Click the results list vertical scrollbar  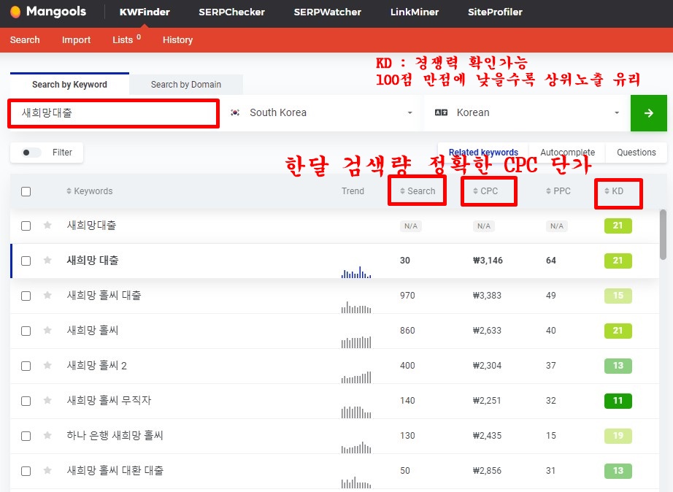[x=663, y=234]
